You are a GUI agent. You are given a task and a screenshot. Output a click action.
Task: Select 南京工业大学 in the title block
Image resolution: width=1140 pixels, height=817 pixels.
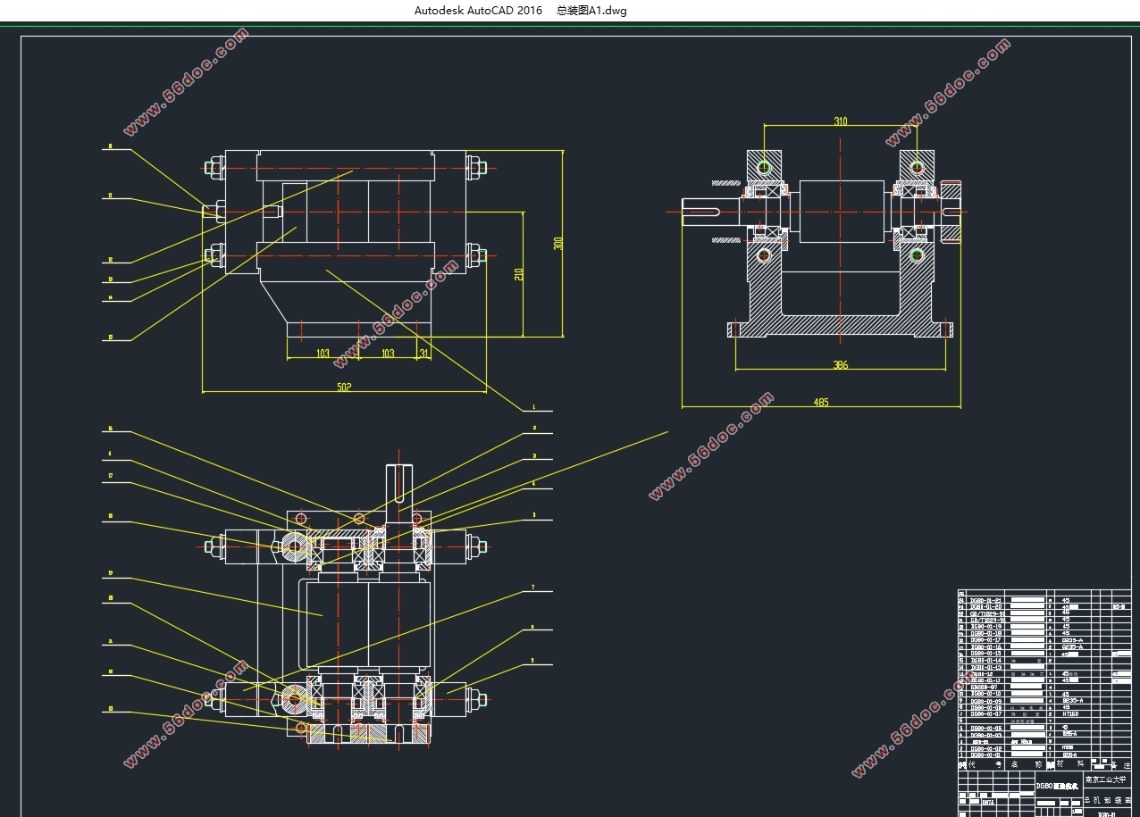click(x=1105, y=779)
